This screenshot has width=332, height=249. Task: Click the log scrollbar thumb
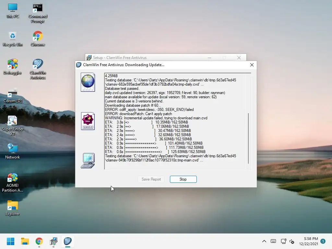pos(248,138)
